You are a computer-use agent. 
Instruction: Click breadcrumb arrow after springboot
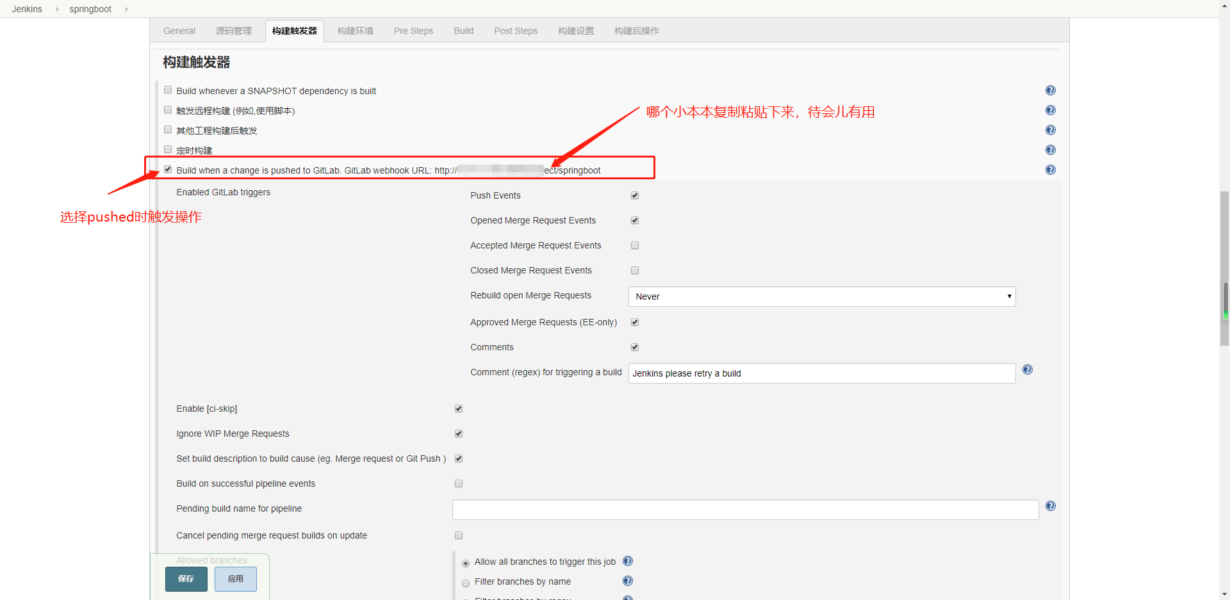[126, 9]
